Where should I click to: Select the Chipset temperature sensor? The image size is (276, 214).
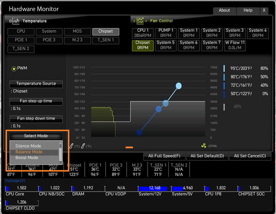[106, 32]
